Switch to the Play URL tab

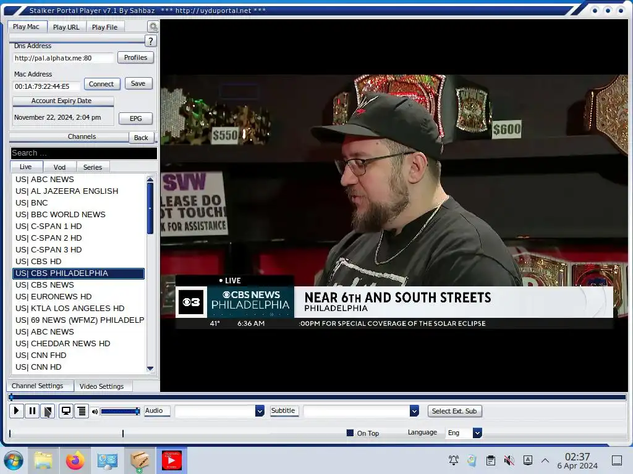click(x=66, y=27)
